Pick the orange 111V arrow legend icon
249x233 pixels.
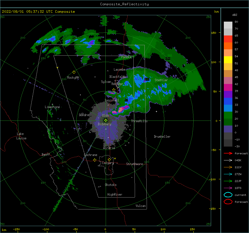coord(228,167)
